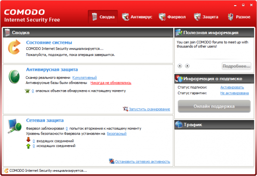Viewport: 257px width, 176px height.
Task: Click the scan magnifier icon
Action: [x=125, y=109]
